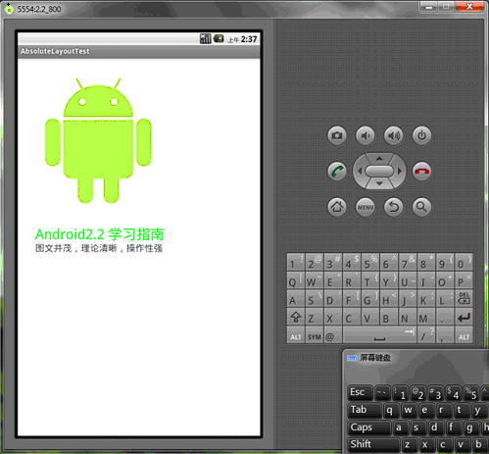Raise volume with the emulator volume-up button
The height and width of the screenshot is (454, 489).
coord(394,135)
